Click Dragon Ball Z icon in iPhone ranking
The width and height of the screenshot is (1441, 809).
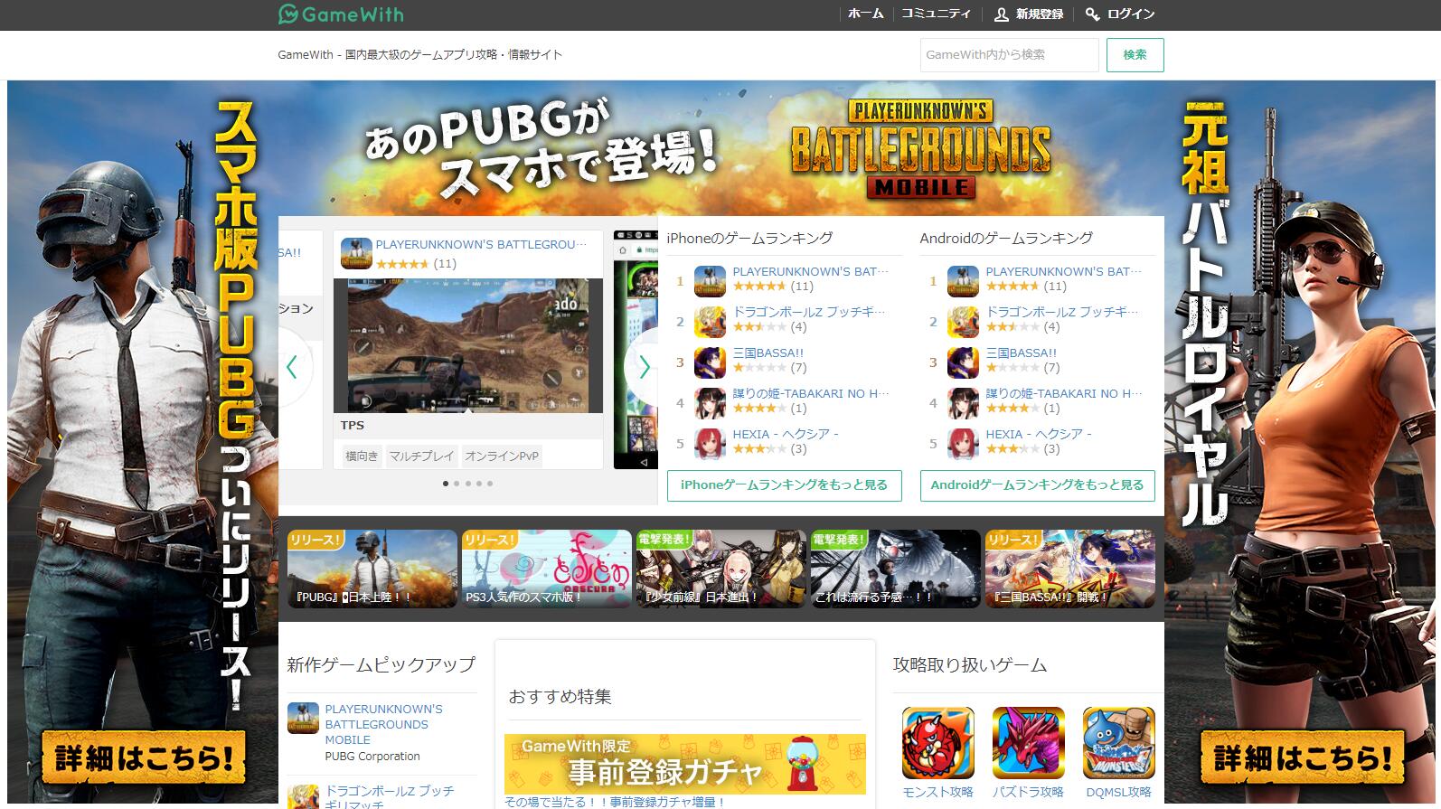(710, 322)
